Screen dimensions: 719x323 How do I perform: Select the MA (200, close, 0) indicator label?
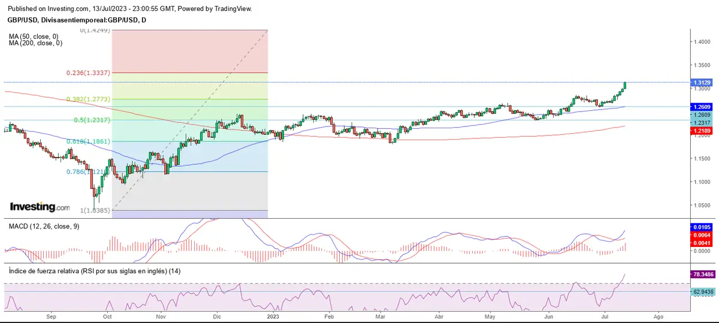[35, 43]
